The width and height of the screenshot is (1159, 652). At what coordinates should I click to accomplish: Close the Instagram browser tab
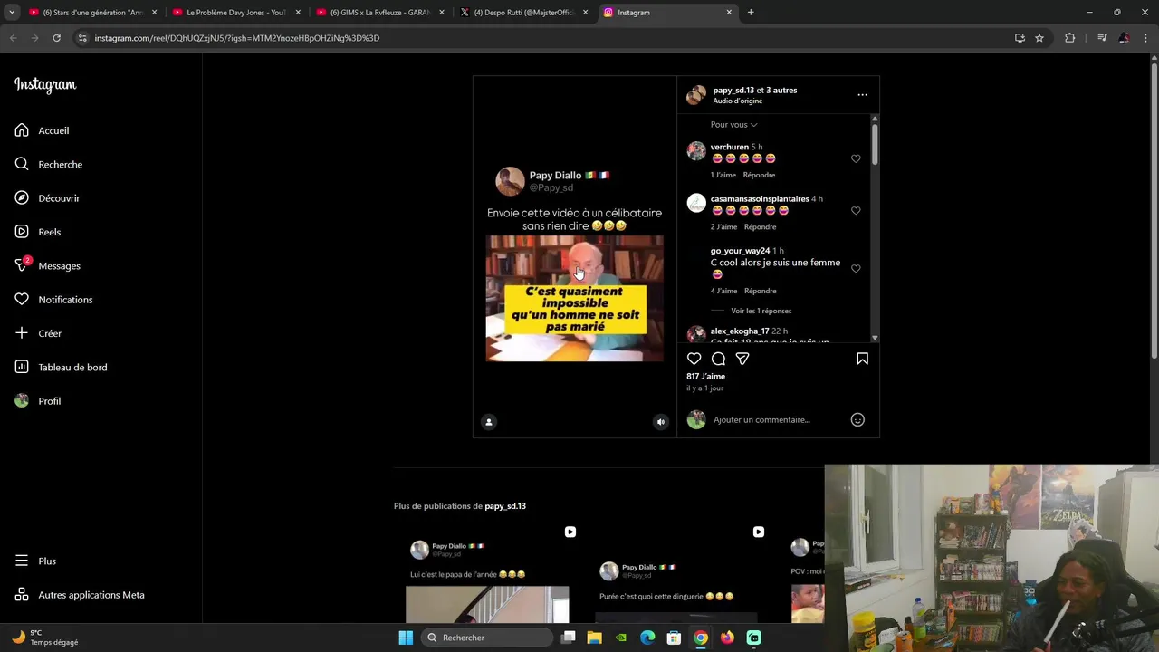coord(729,13)
